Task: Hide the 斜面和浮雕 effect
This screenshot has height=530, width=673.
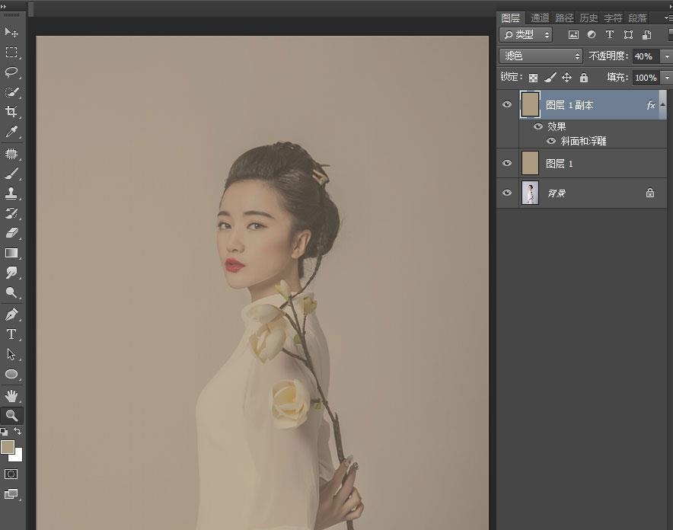Action: click(x=550, y=142)
